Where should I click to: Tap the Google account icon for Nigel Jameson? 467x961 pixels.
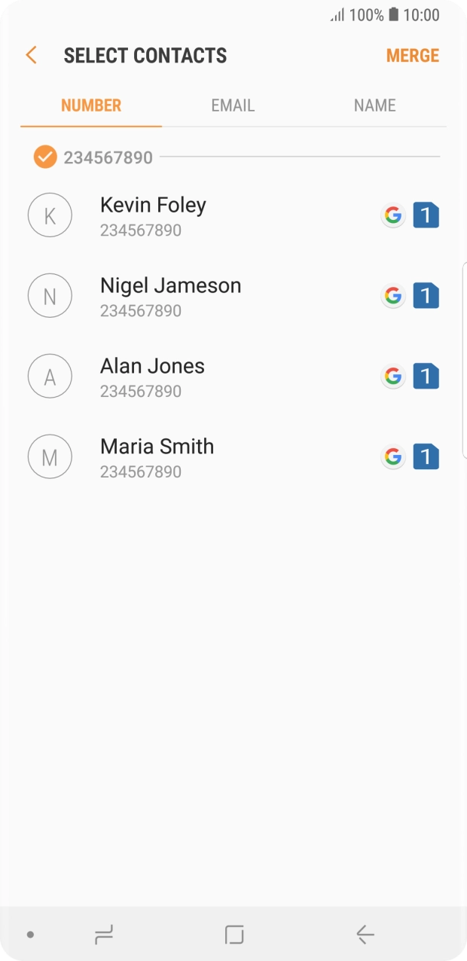(x=392, y=296)
